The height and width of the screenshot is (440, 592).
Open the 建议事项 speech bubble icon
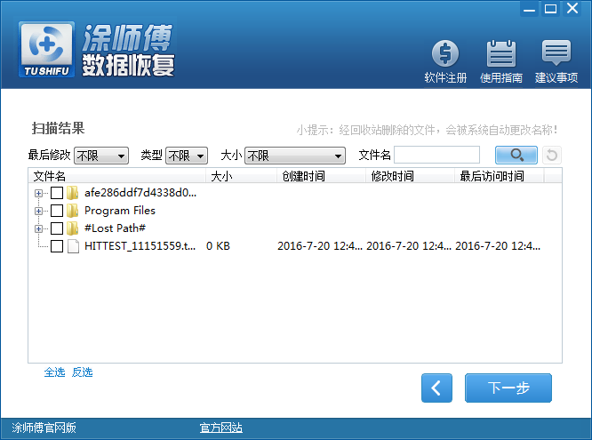pos(556,52)
